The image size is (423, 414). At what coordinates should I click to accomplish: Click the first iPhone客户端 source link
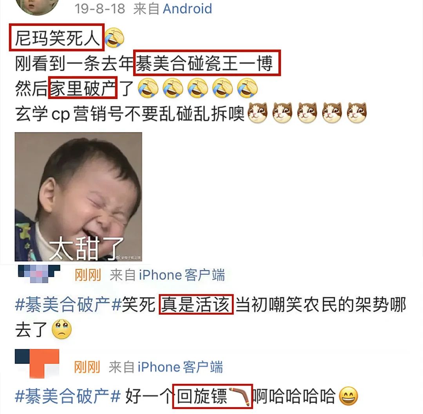pos(182,275)
